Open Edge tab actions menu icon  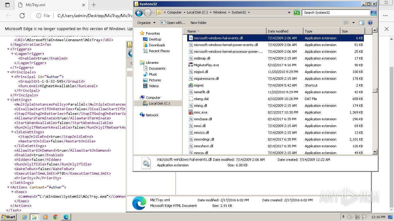[7, 5]
